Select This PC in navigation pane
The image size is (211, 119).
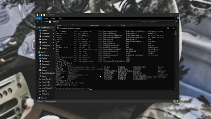point(43,52)
